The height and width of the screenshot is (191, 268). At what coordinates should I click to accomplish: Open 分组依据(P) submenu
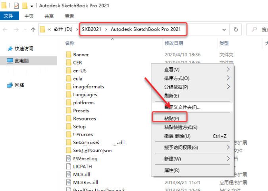[192, 87]
